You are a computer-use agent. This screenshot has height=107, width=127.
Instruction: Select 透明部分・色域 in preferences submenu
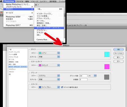click(x=49, y=23)
